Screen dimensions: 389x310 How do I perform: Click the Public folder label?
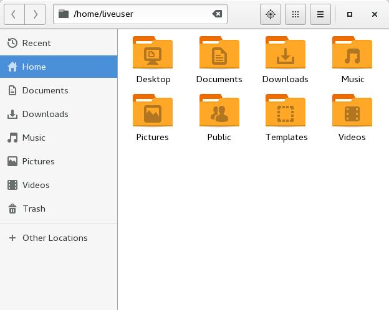point(219,137)
